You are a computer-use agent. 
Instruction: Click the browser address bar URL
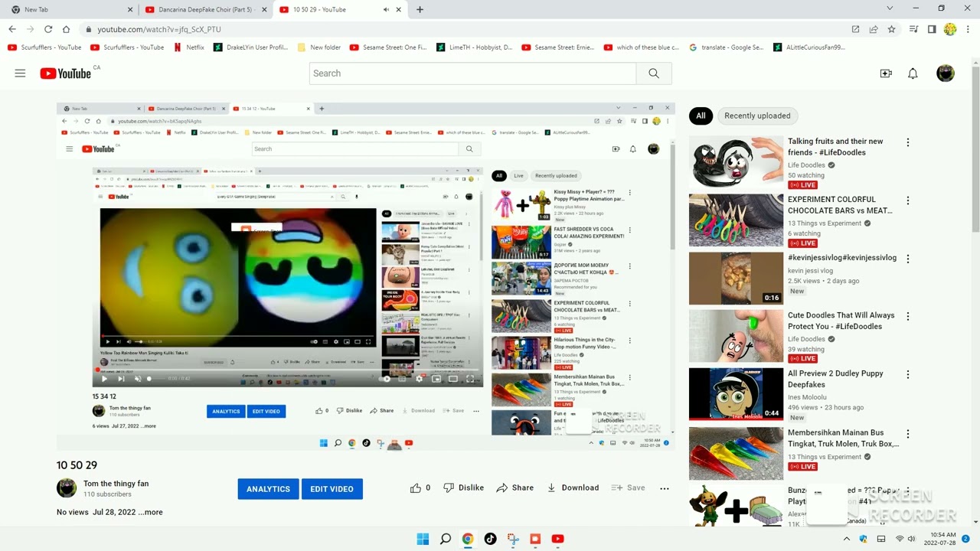pyautogui.click(x=159, y=29)
